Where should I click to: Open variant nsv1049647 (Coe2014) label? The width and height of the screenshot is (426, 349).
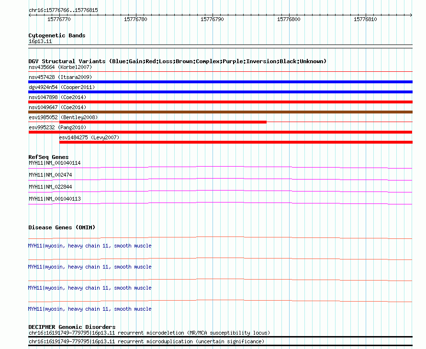(x=57, y=107)
